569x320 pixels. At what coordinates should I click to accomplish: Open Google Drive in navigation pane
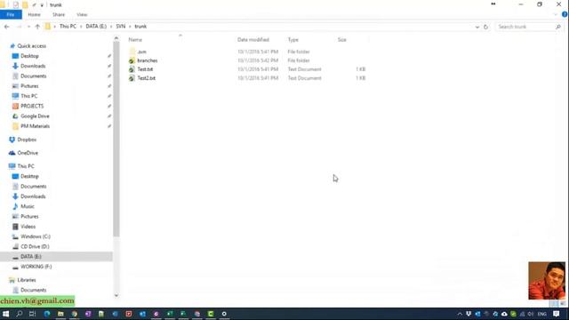(x=35, y=116)
